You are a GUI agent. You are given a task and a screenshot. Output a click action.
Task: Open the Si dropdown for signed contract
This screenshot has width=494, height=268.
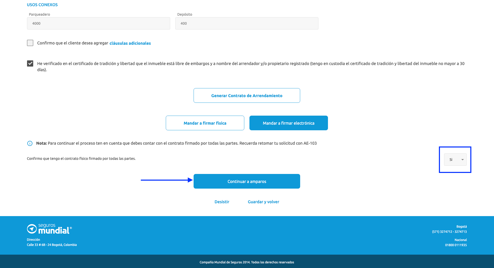pyautogui.click(x=455, y=160)
